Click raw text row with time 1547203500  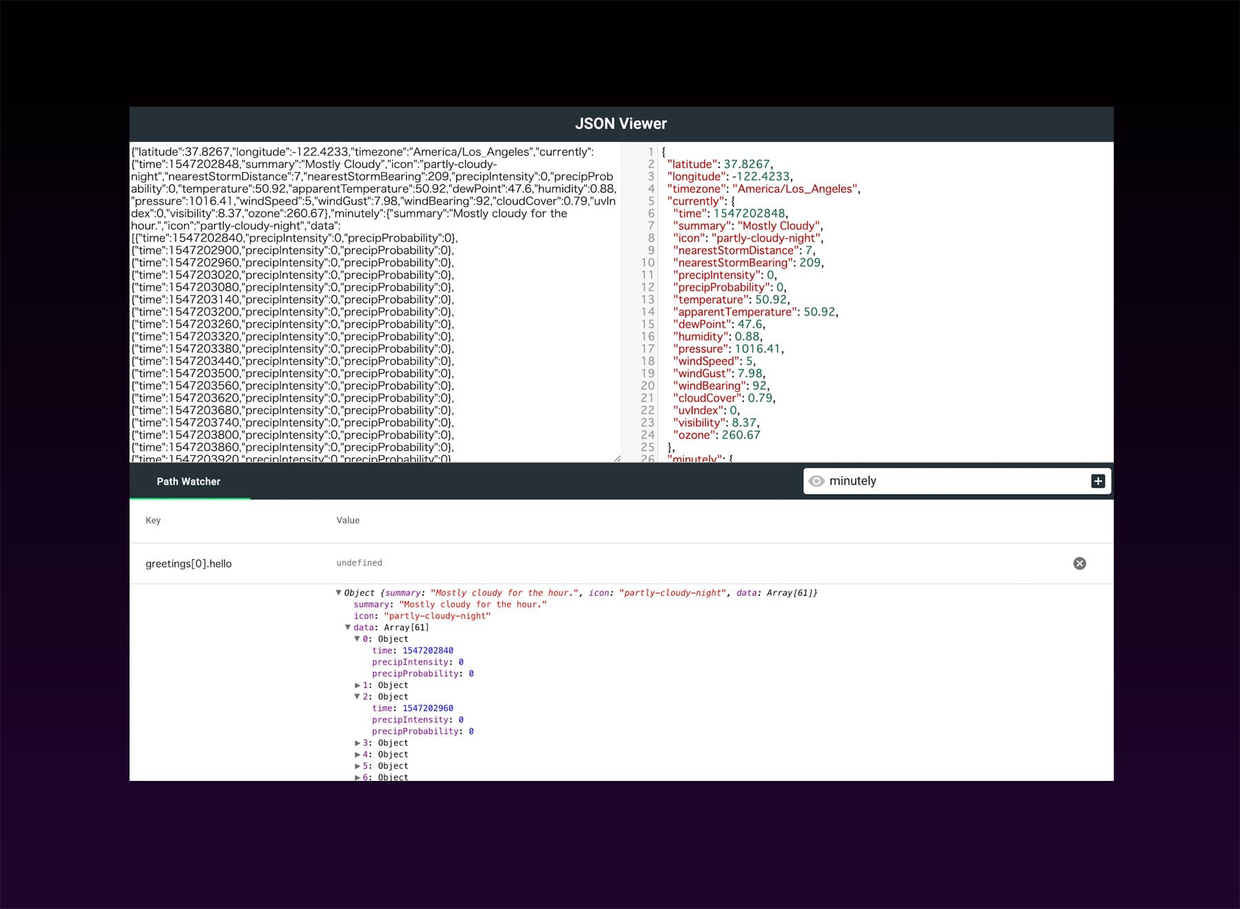tap(293, 373)
